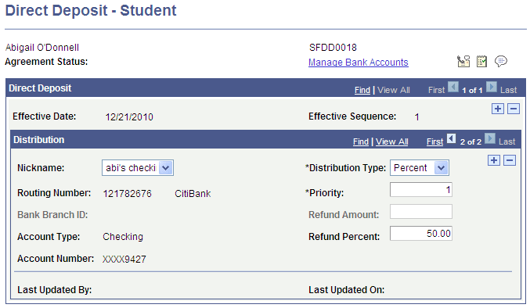
Task: Click the Checking account type value
Action: [123, 237]
